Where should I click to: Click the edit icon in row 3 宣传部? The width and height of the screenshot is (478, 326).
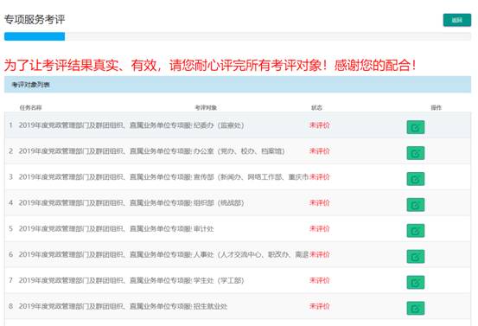coord(416,179)
